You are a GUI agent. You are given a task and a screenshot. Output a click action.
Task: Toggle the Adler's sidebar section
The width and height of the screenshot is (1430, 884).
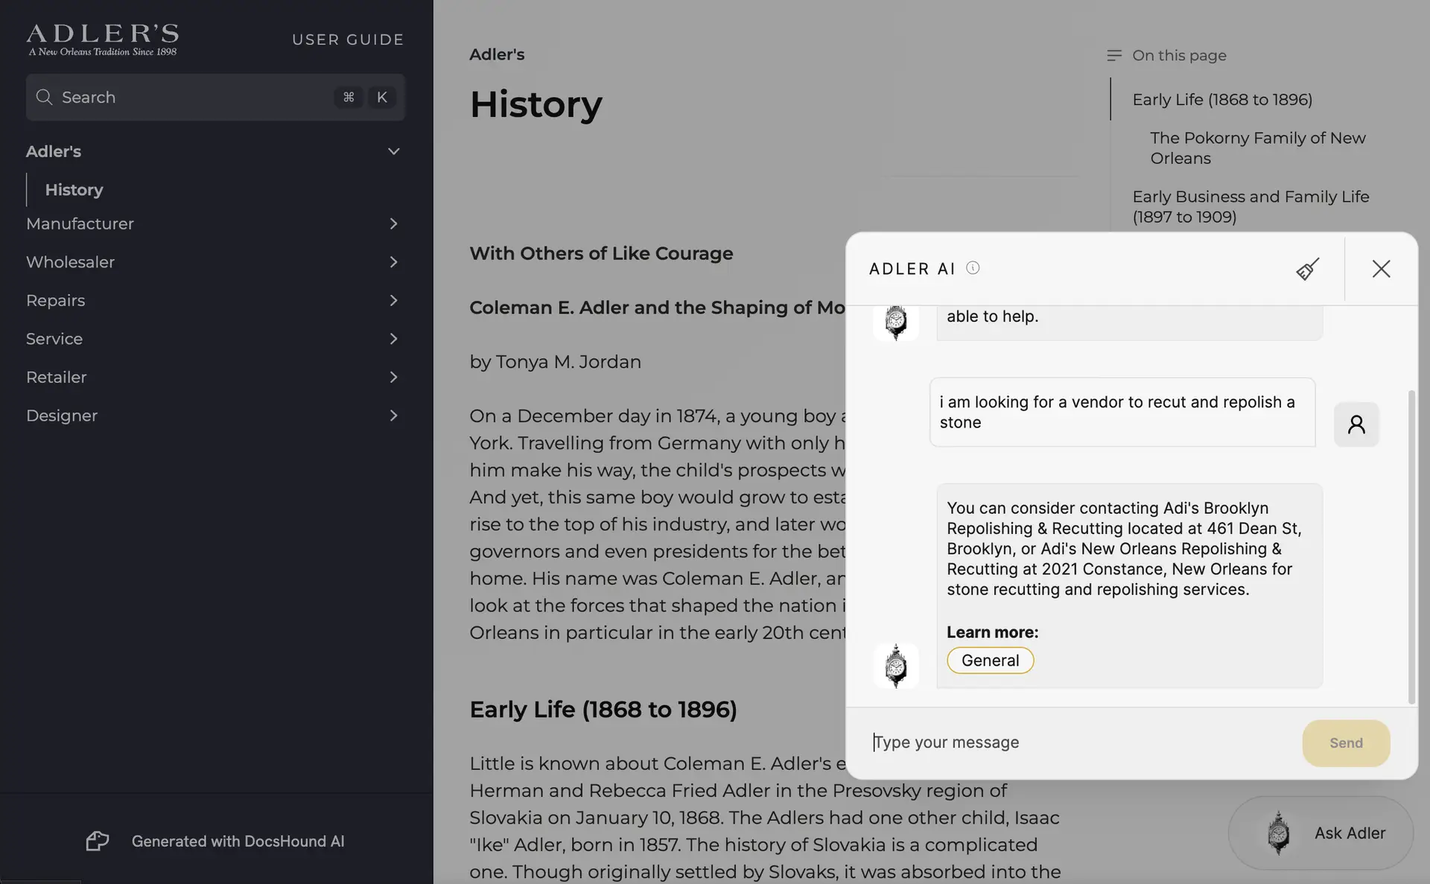394,150
